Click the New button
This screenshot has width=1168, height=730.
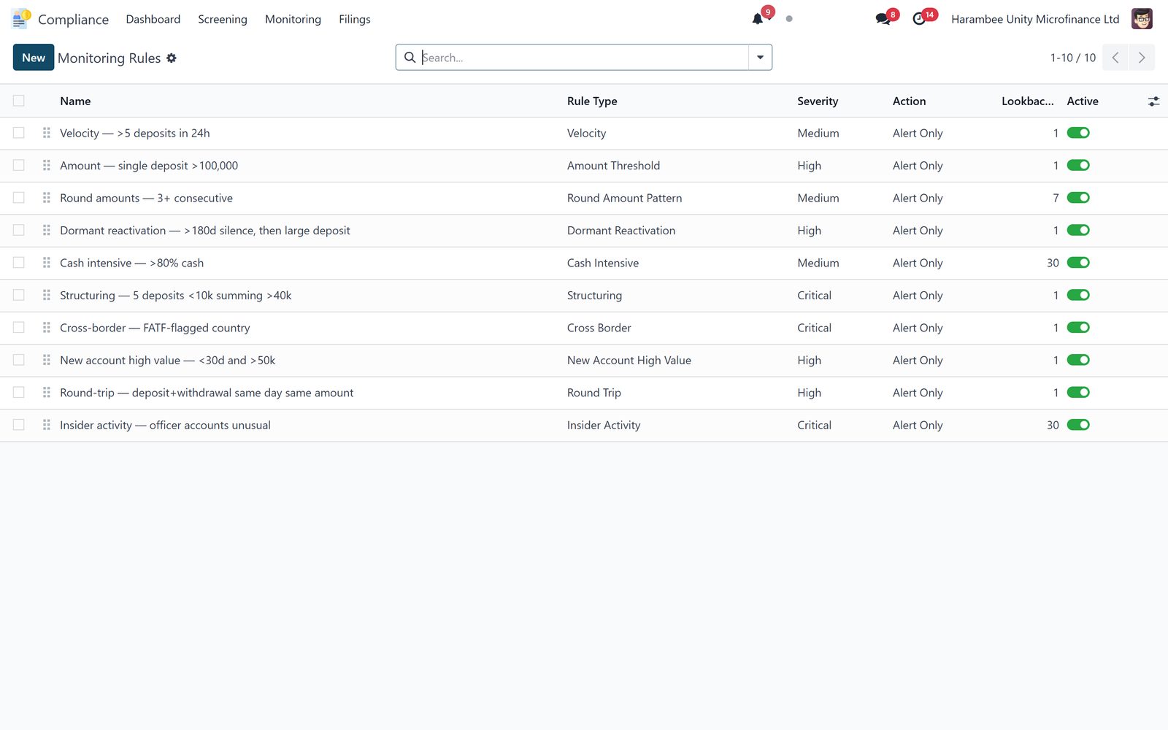[34, 58]
